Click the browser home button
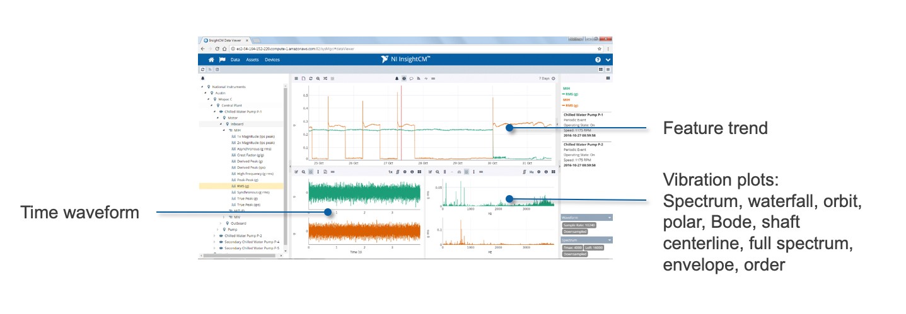Viewport: 906px width, 314px height. [x=224, y=48]
